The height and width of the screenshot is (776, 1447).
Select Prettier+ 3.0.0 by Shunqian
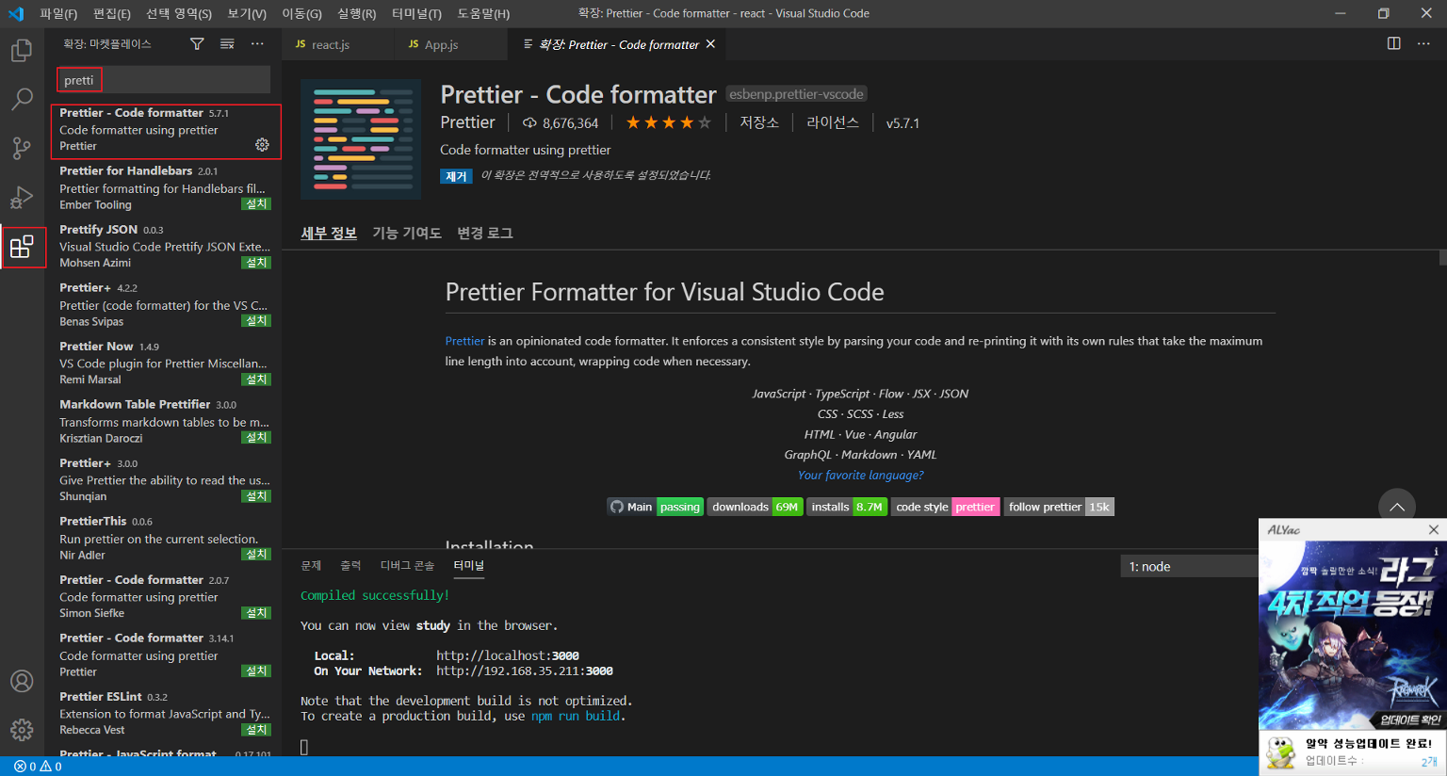163,479
